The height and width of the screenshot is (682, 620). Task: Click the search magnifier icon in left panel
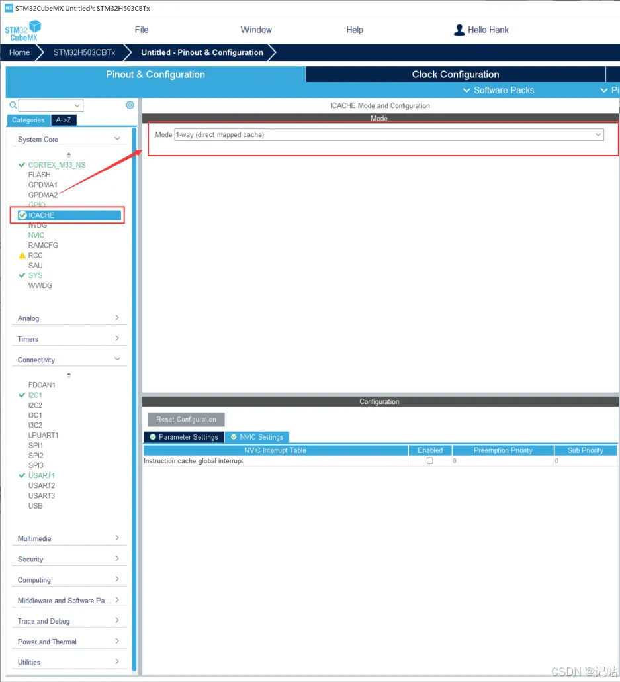pos(13,105)
